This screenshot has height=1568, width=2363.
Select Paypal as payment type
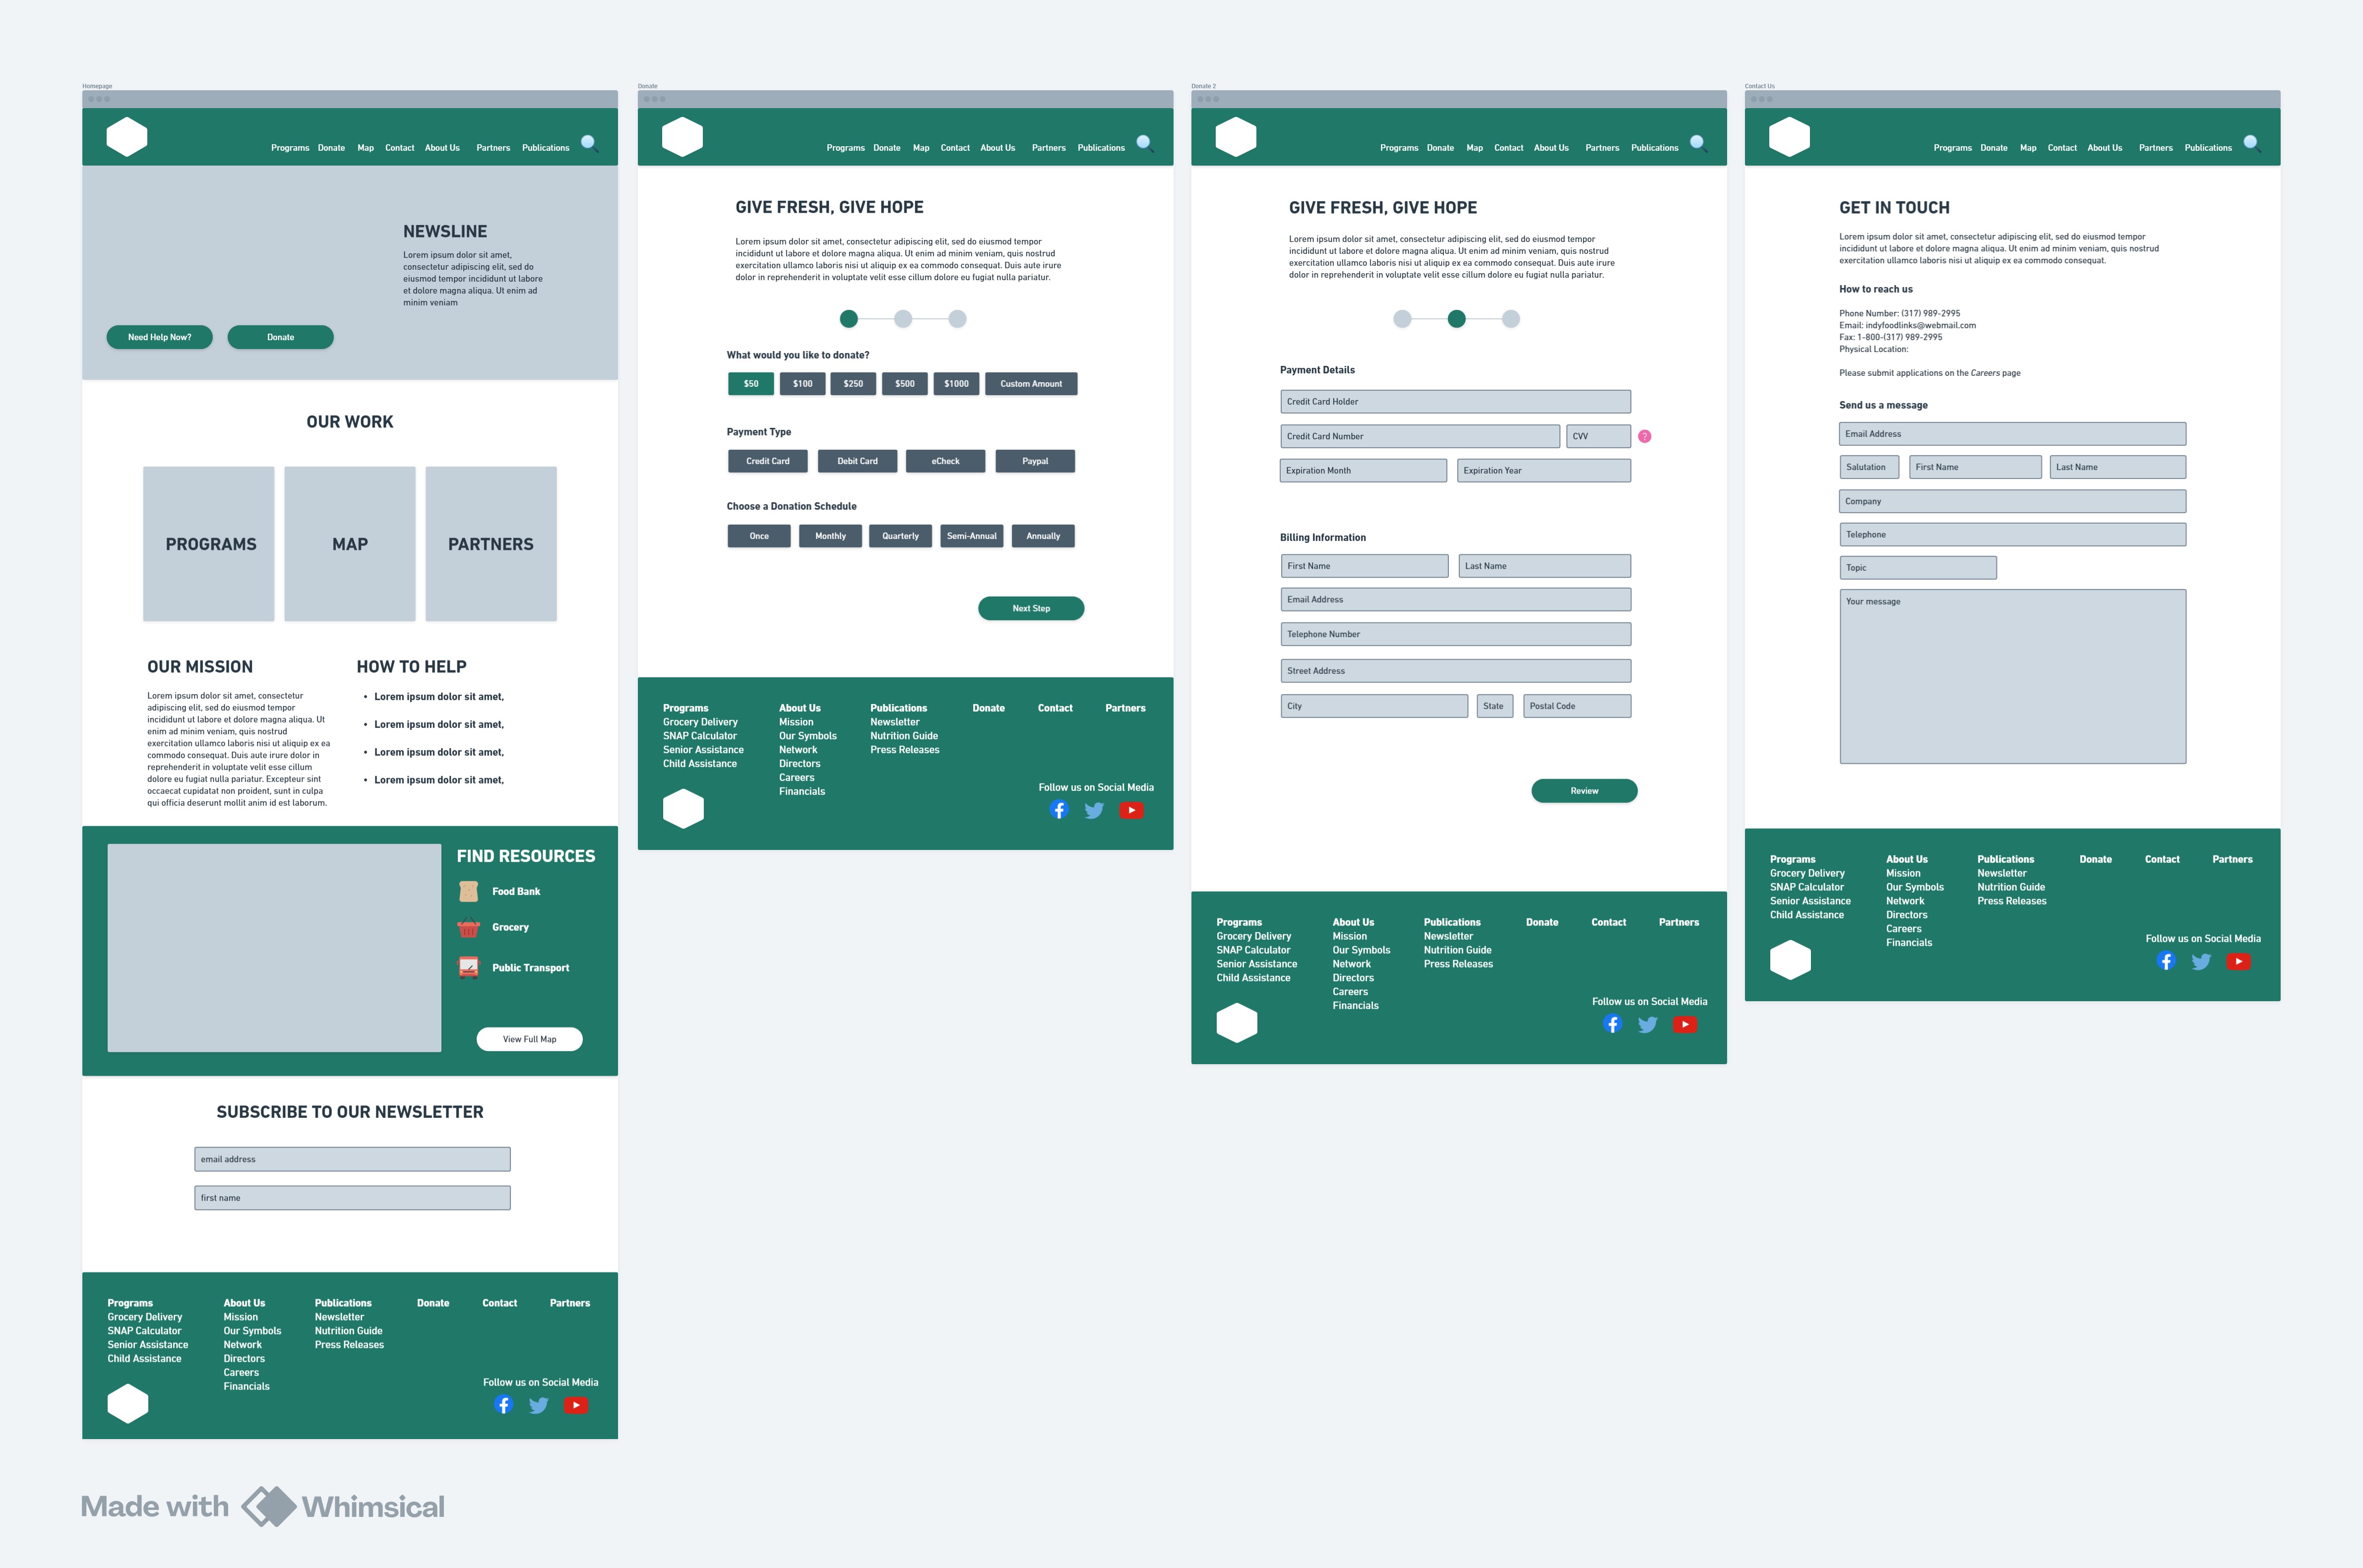click(1035, 461)
